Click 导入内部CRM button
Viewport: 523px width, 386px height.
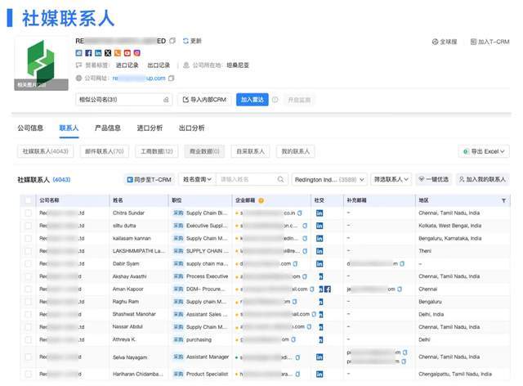[x=204, y=99]
